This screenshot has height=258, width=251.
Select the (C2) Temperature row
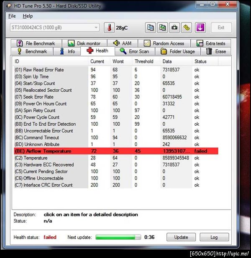pos(116,158)
